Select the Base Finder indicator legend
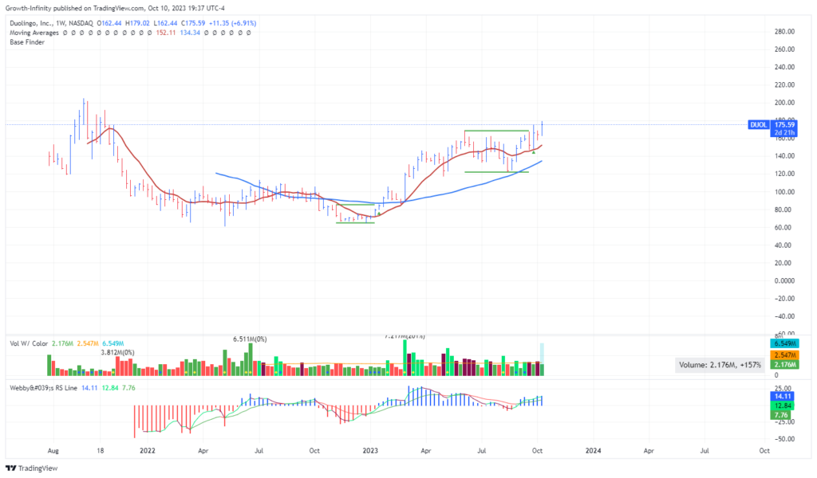This screenshot has height=478, width=817. tap(27, 41)
